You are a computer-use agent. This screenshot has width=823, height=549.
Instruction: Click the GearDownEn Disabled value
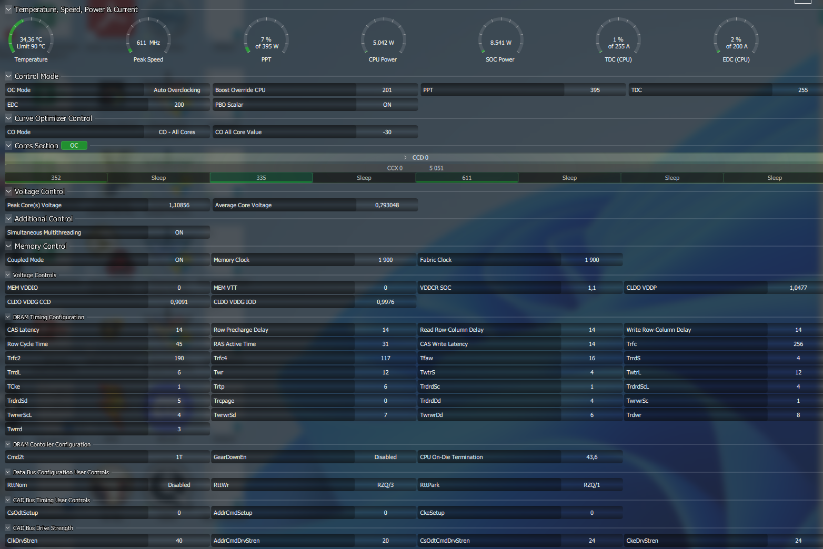point(386,457)
